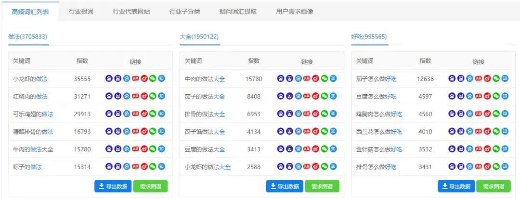Open keyword 小龙虾的做法

coord(30,79)
